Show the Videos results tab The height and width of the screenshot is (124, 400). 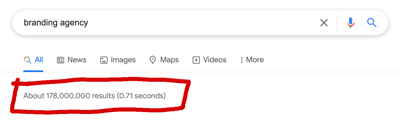point(215,60)
